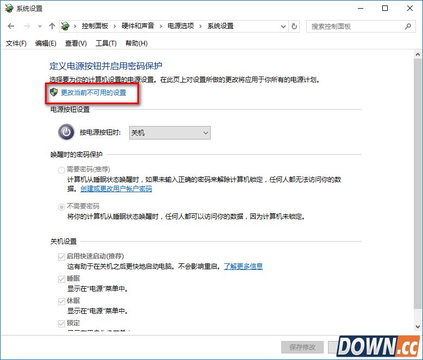Screen dimensions: 423x360
Task: Click the 电源选项 breadcrumb
Action: 181,26
